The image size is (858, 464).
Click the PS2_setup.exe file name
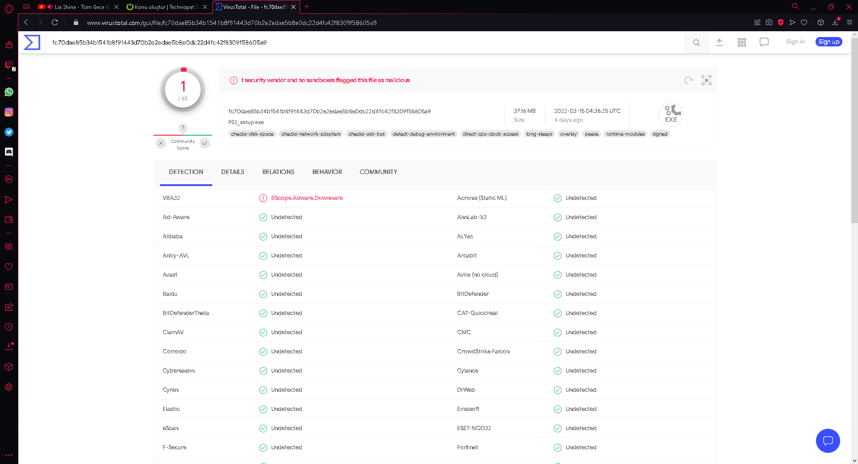[246, 122]
